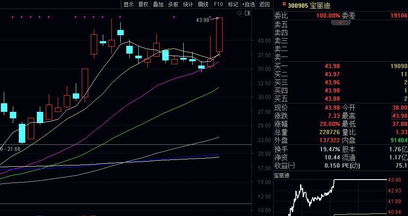
Task: Click the 卖一 row label
Action: 281,57
